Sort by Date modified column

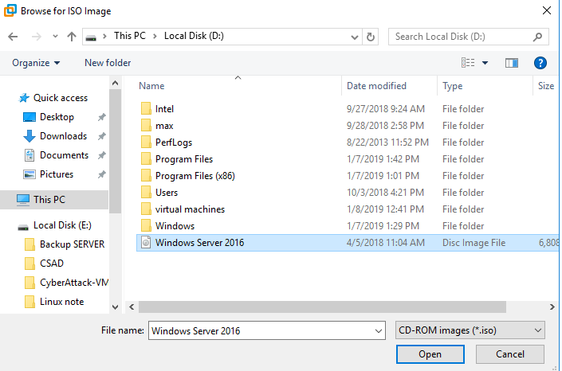[376, 86]
